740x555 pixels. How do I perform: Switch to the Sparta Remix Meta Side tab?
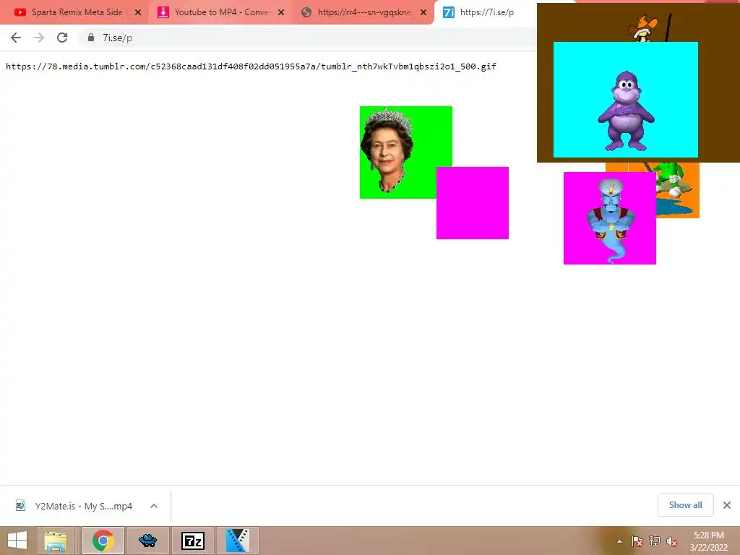(76, 12)
